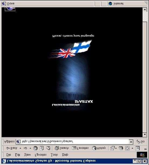
Task: Open the Edit menu
Action: 18,155
